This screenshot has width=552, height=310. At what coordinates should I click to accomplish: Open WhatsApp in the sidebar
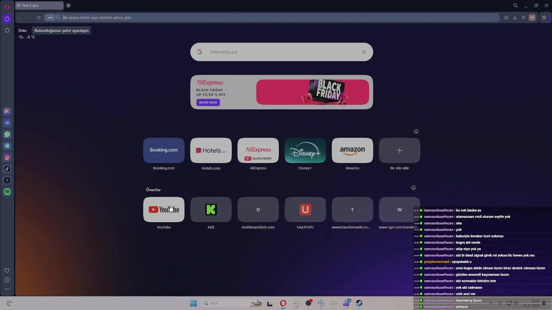7,134
